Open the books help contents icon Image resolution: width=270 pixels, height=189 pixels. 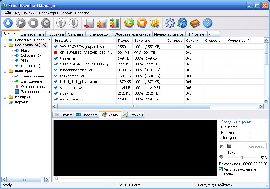pos(195,23)
